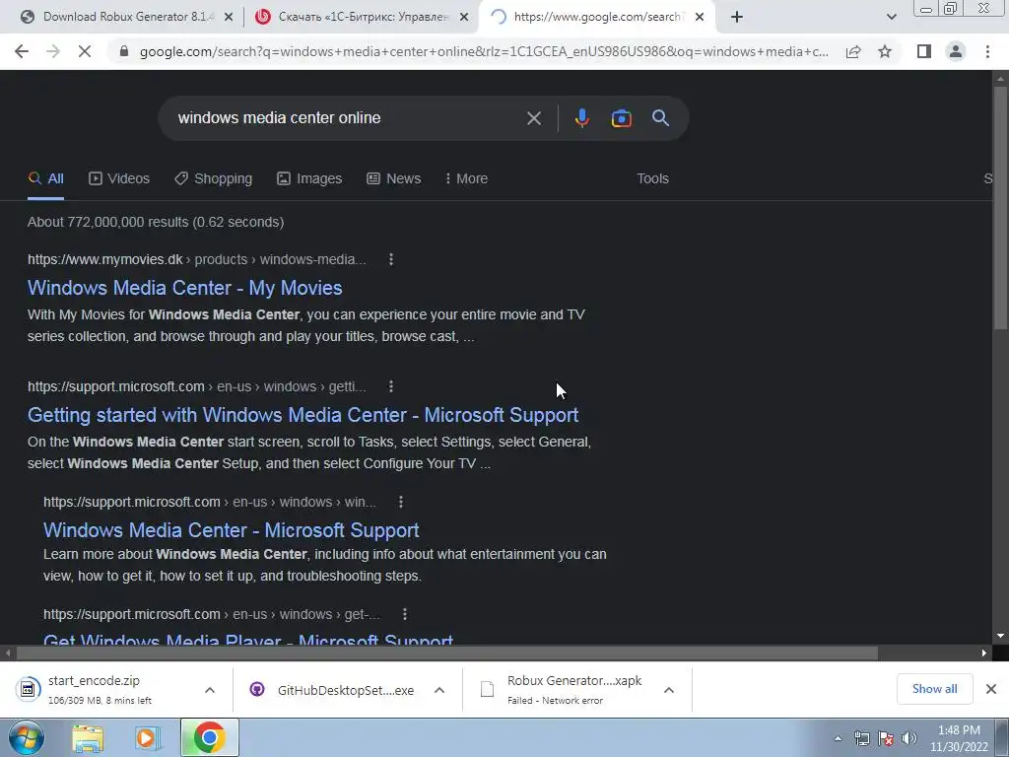
Task: Close the 1C-Bitrix tab
Action: [463, 18]
